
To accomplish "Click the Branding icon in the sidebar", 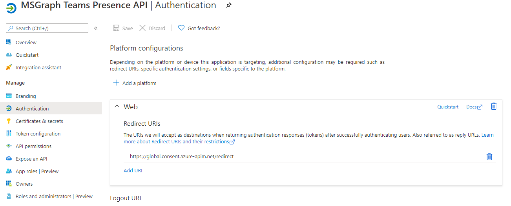I will [9, 96].
